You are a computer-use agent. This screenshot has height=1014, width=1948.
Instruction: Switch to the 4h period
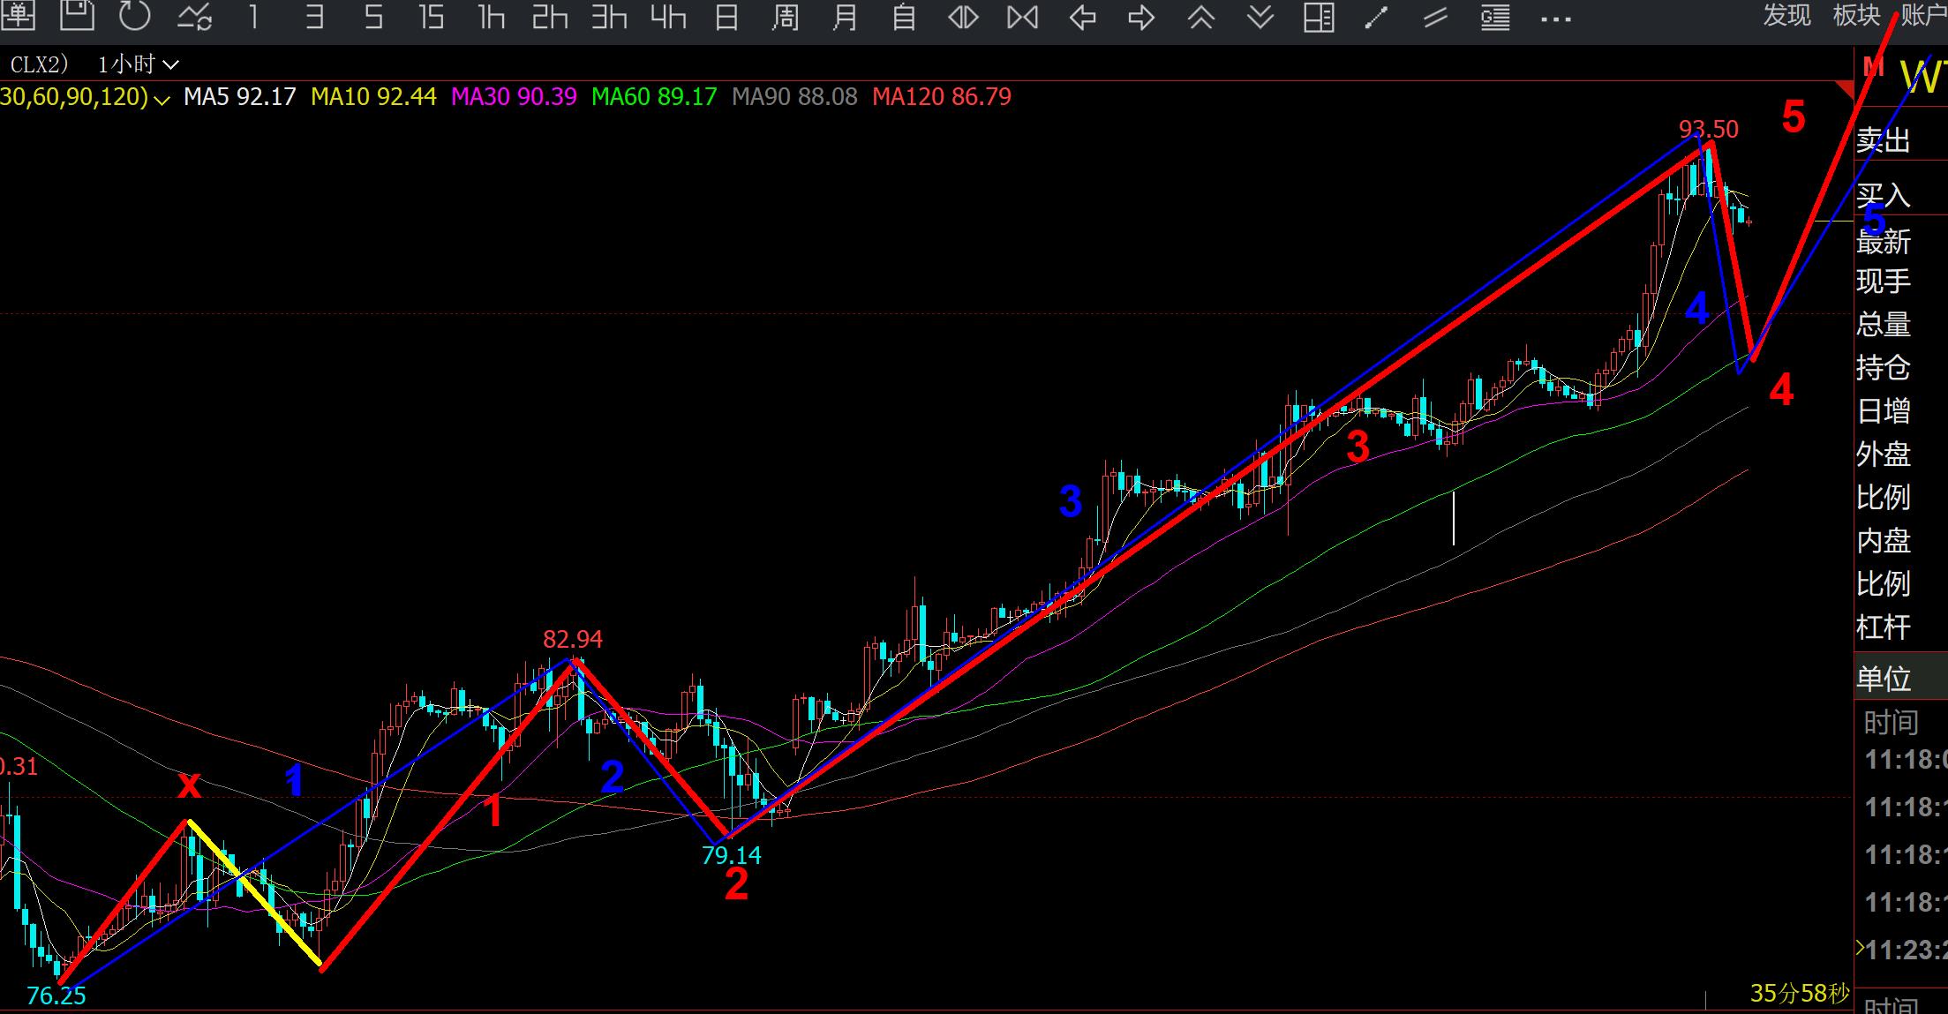[668, 16]
